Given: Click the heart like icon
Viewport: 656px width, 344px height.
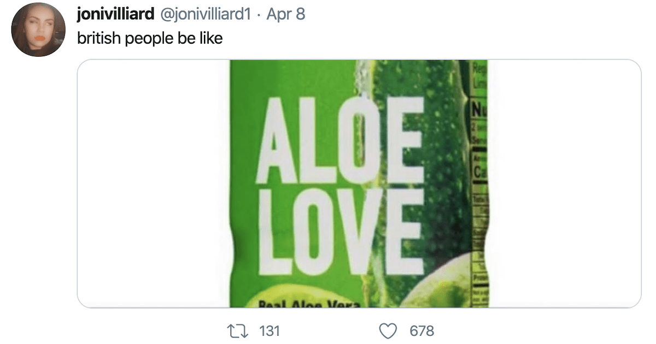Looking at the screenshot, I should [388, 330].
